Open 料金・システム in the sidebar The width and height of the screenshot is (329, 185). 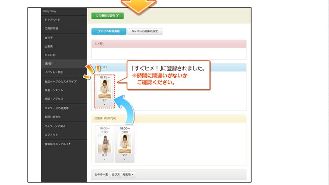pyautogui.click(x=54, y=90)
